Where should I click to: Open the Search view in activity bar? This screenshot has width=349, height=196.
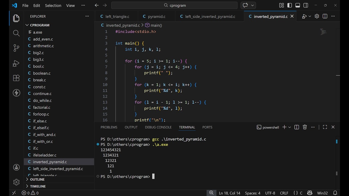click(16, 33)
